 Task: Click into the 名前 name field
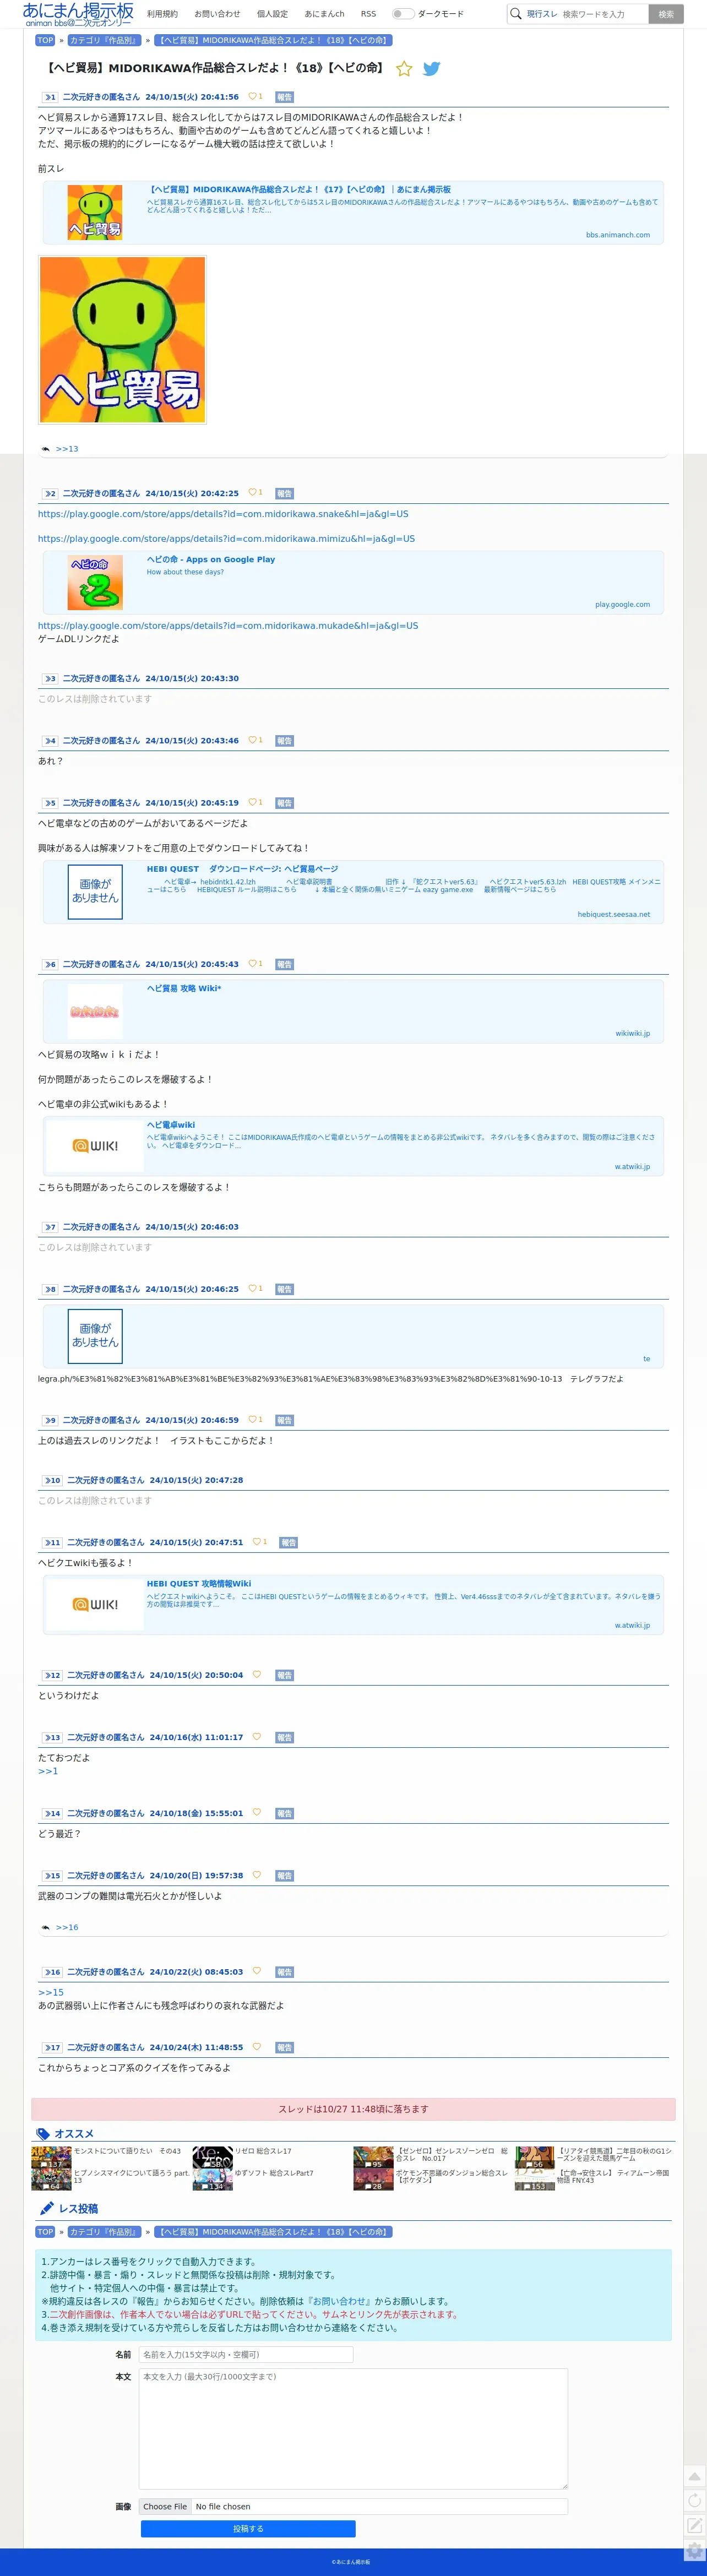[246, 2354]
